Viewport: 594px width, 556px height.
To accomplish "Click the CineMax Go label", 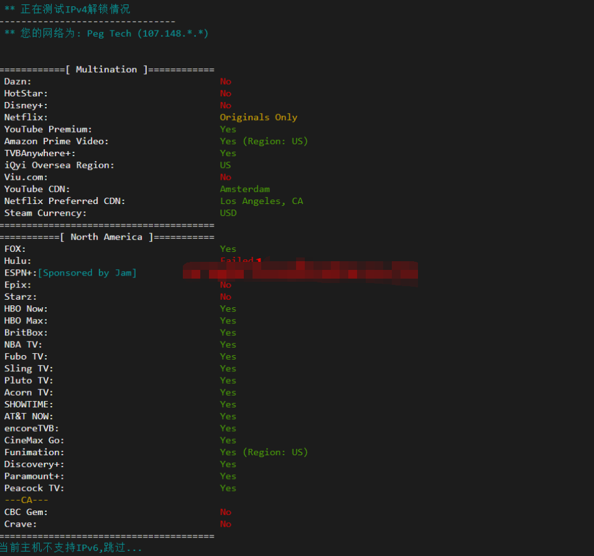I will tap(34, 440).
